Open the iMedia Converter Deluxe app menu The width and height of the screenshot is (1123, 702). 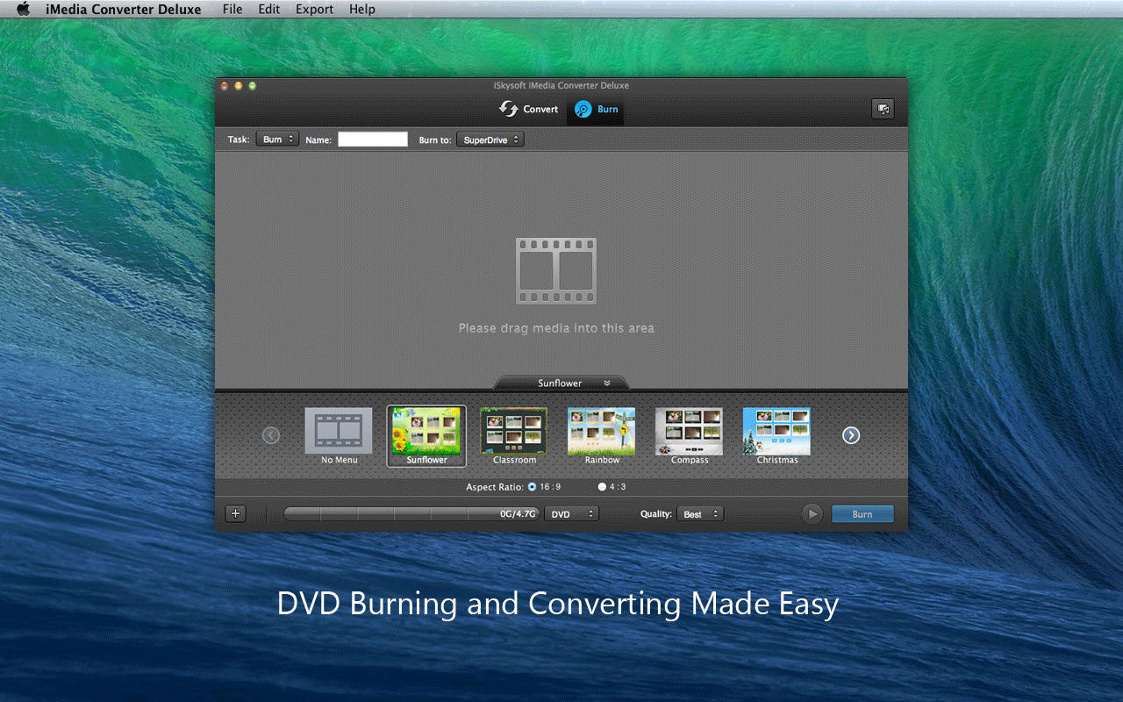(122, 10)
